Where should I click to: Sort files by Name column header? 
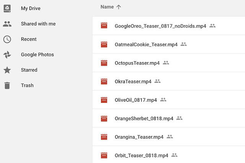[107, 7]
